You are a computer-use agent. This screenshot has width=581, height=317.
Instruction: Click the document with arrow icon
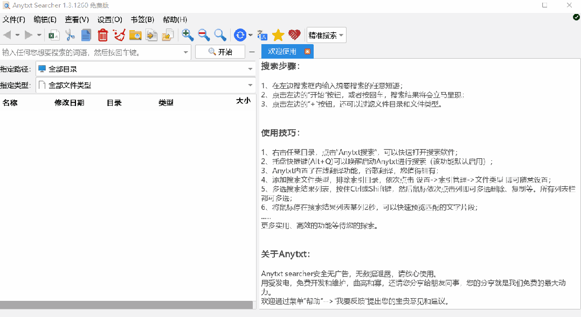pyautogui.click(x=151, y=35)
